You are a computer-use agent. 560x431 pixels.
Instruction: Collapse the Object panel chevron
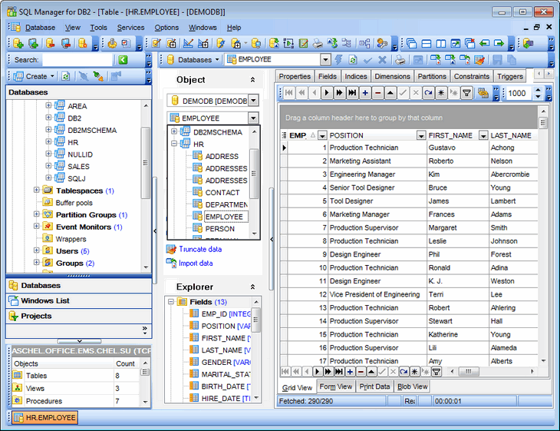pyautogui.click(x=252, y=80)
